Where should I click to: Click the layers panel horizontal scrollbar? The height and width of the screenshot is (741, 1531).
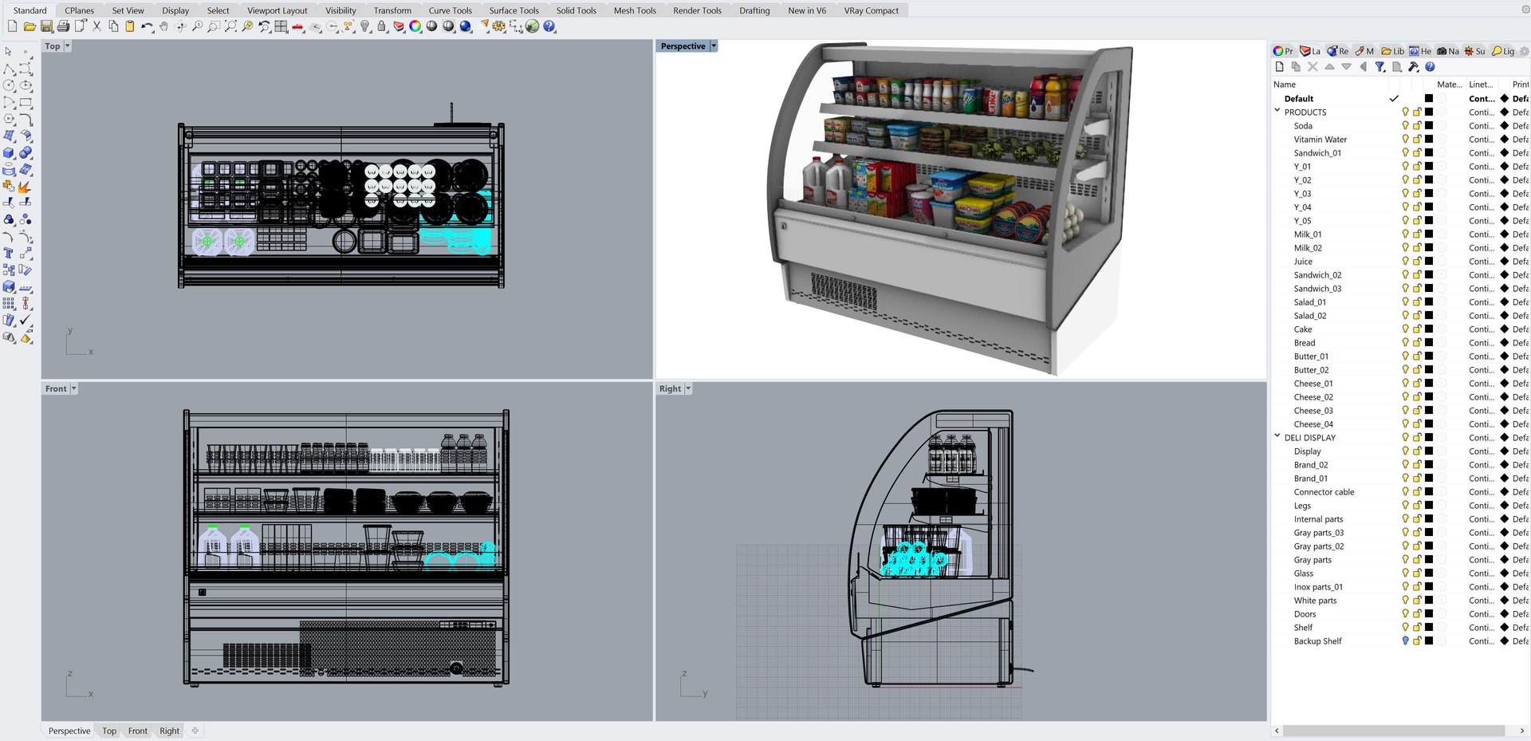1393,731
